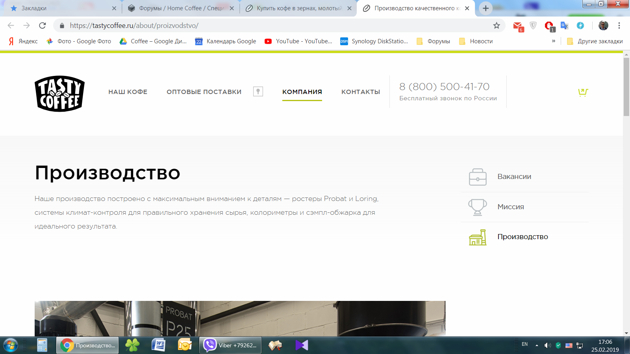Click the phone number 8 (800) 500-41-70
The height and width of the screenshot is (354, 630).
coord(445,87)
